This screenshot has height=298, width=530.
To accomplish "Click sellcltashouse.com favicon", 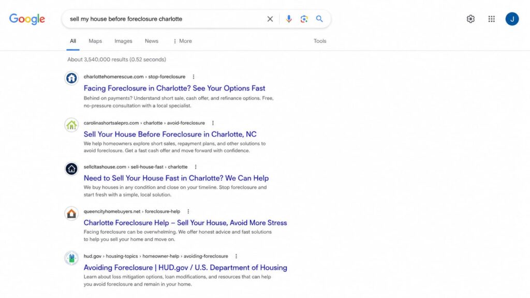I will pyautogui.click(x=71, y=169).
